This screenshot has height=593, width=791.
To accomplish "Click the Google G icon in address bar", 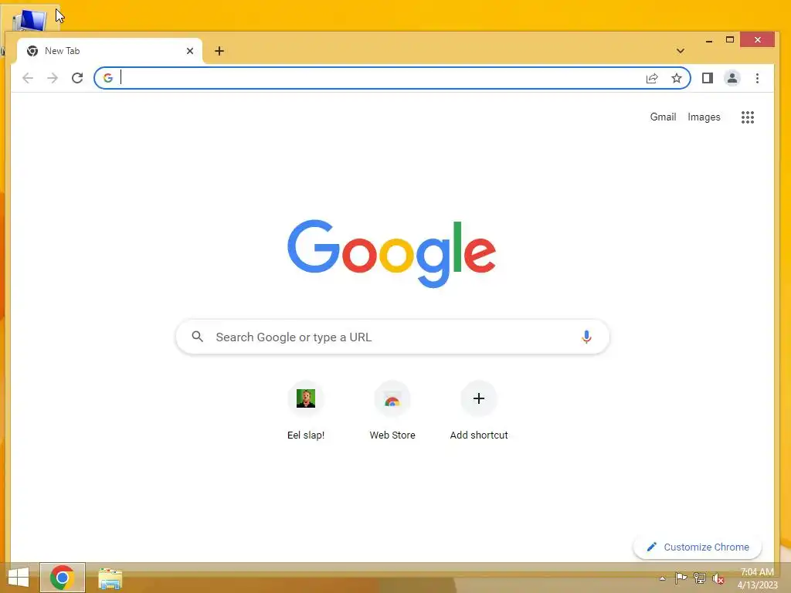I will coord(108,78).
